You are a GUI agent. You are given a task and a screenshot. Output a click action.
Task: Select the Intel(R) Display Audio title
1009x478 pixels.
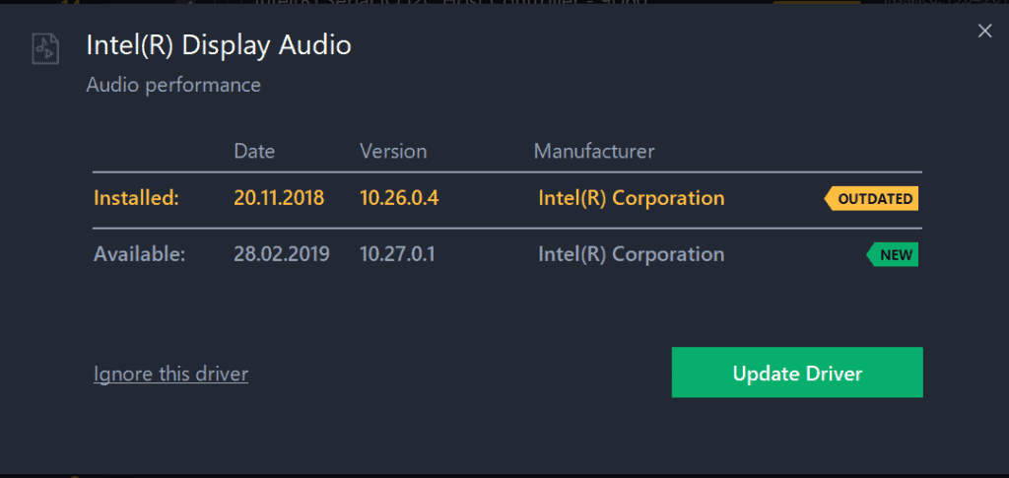click(x=219, y=45)
